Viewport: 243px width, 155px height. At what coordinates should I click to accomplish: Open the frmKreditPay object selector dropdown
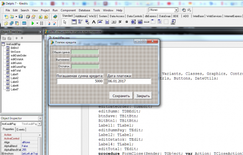point(39,124)
